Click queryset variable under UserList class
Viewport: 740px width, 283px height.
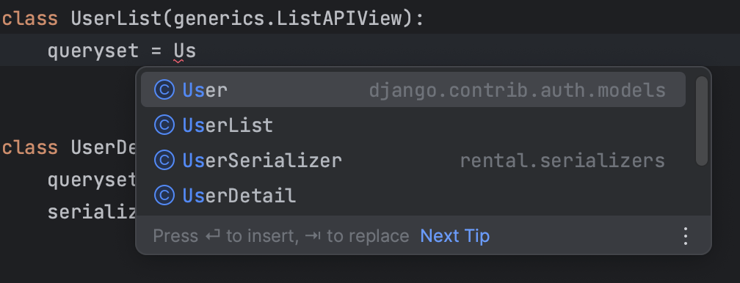(93, 51)
